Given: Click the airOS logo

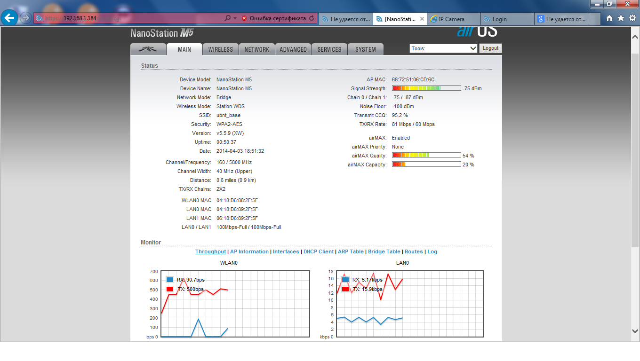Looking at the screenshot, I should (477, 31).
